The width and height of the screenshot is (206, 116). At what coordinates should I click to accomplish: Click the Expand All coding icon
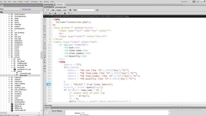click(x=45, y=31)
